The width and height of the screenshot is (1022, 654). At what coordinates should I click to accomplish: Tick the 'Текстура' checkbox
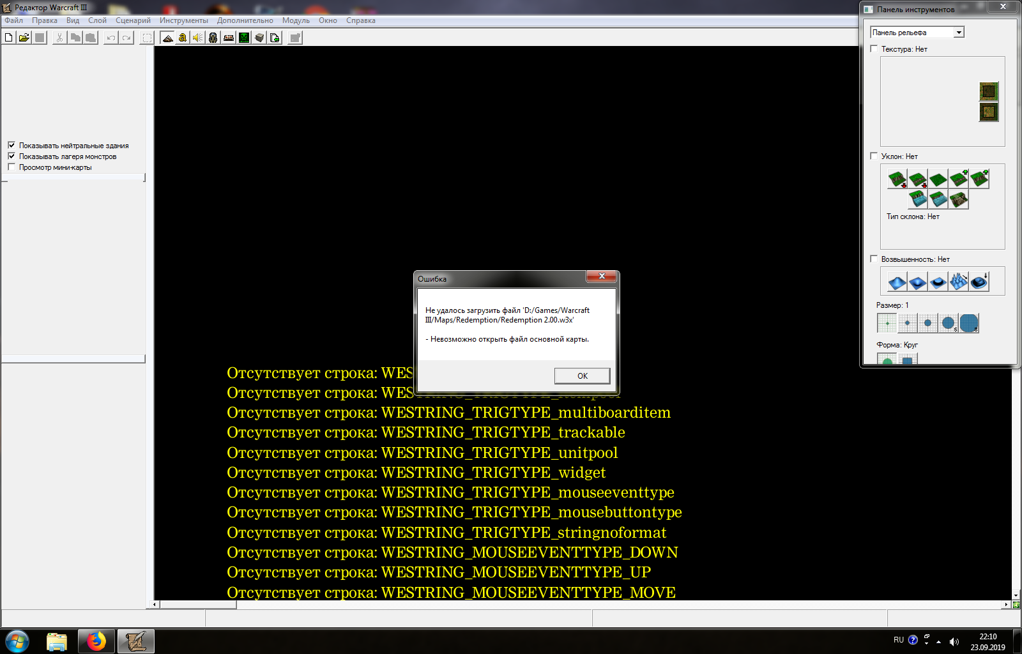point(874,49)
